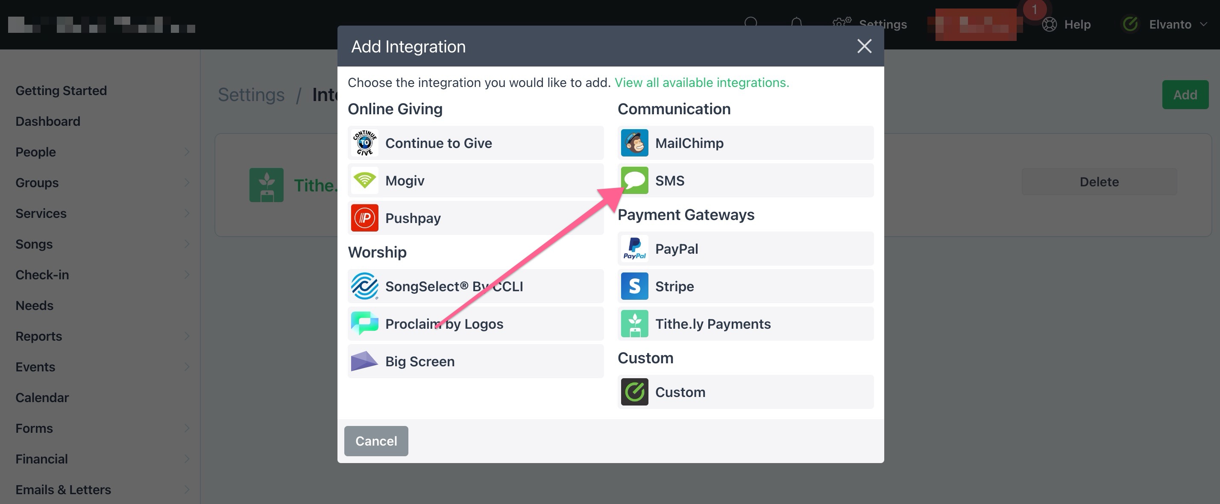The height and width of the screenshot is (504, 1220).
Task: Select the SMS integration label
Action: point(670,181)
